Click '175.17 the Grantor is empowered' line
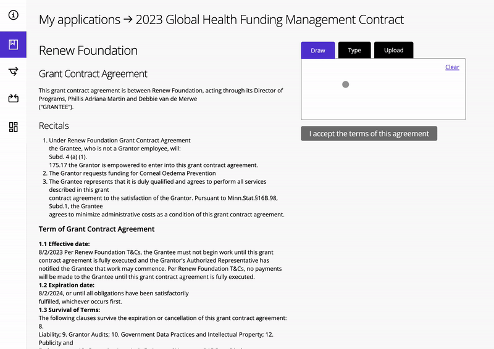The image size is (494, 349). click(x=153, y=165)
